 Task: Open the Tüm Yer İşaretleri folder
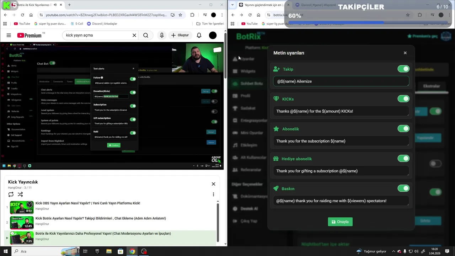[x=210, y=24]
